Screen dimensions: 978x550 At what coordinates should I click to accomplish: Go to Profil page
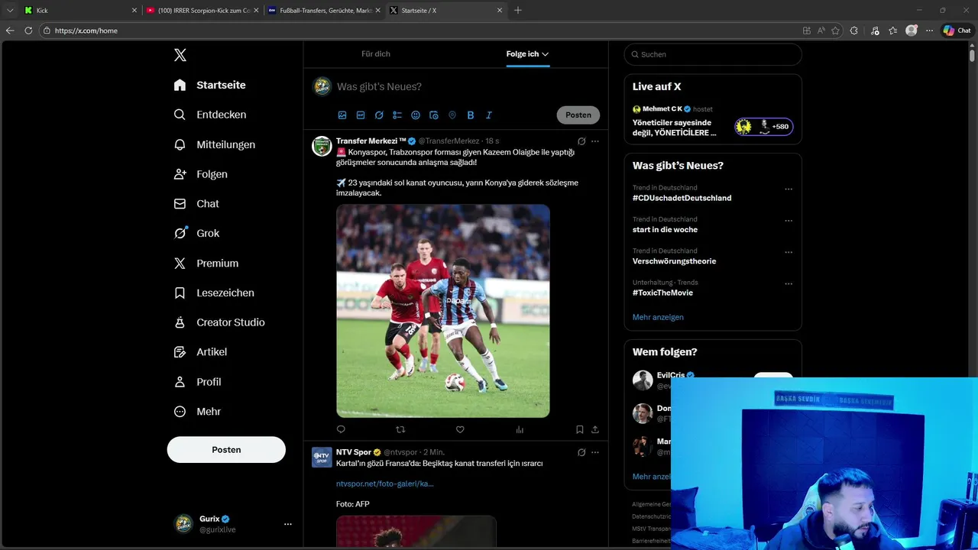coord(197,382)
